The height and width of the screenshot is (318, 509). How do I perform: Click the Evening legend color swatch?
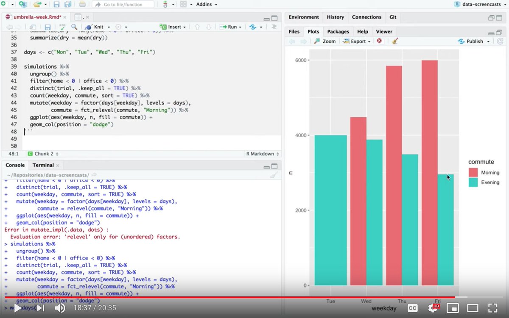click(473, 182)
